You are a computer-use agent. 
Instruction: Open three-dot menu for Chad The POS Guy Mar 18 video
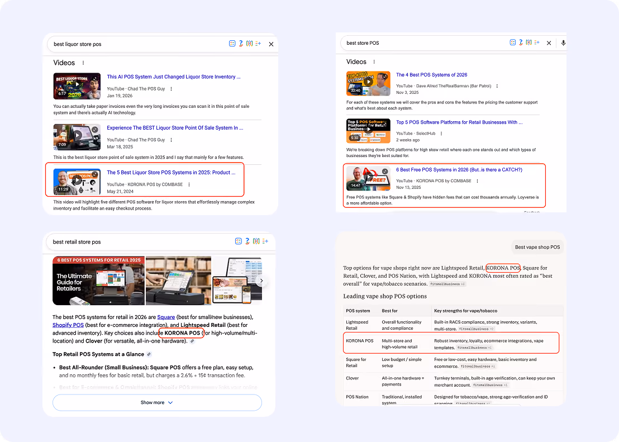click(171, 140)
